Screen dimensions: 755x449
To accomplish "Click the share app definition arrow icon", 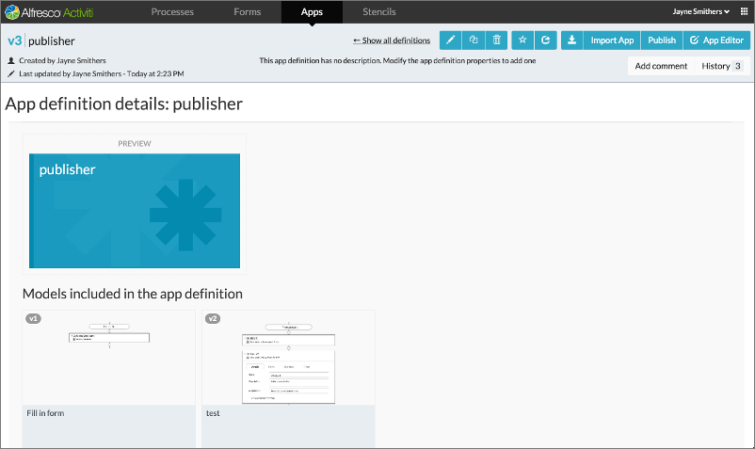I will tap(546, 40).
